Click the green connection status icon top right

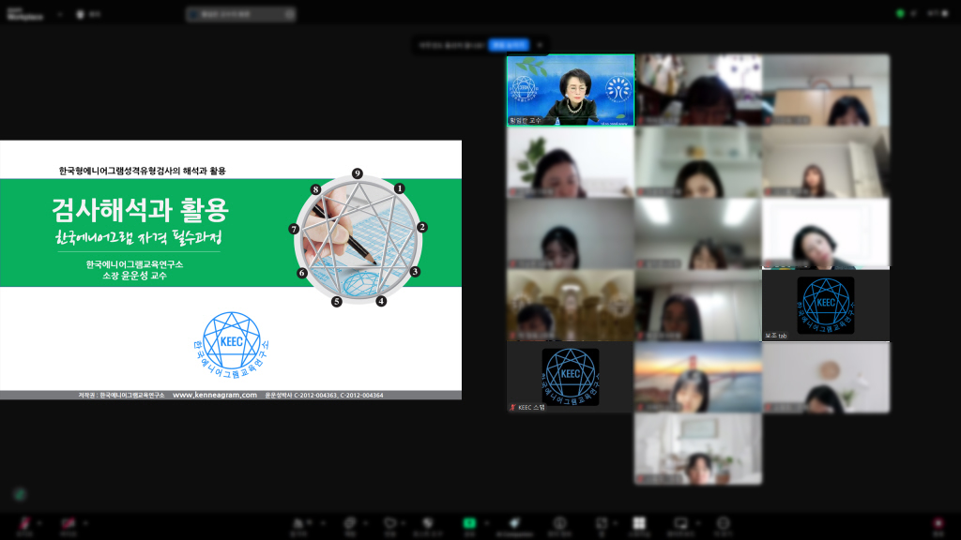[900, 13]
